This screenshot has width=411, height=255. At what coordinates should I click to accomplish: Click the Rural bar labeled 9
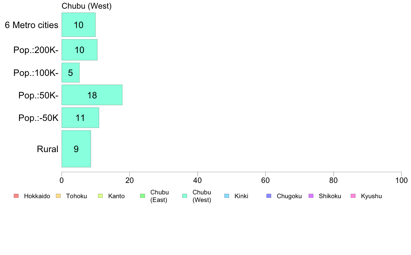click(x=76, y=149)
